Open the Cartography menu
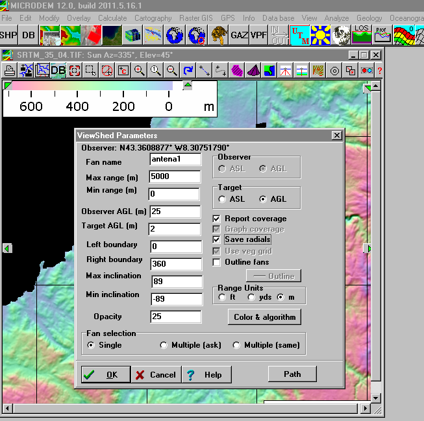 coord(153,18)
